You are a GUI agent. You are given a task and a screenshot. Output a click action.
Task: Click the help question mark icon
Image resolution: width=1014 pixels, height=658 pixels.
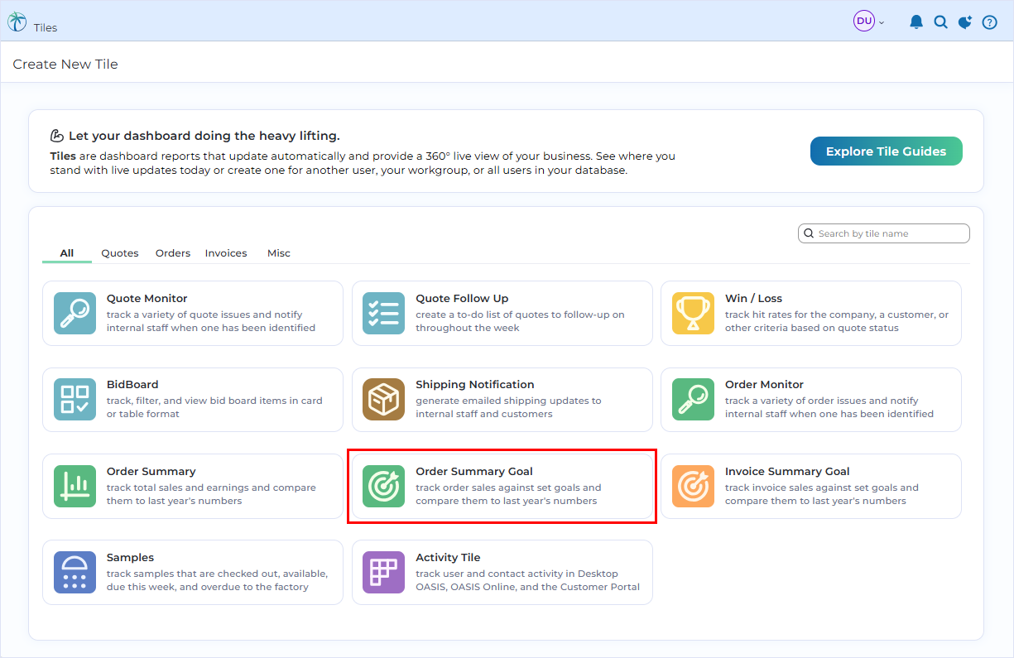(x=989, y=22)
